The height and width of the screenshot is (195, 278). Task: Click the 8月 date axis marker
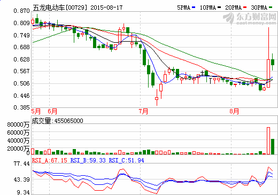[x=234, y=112]
